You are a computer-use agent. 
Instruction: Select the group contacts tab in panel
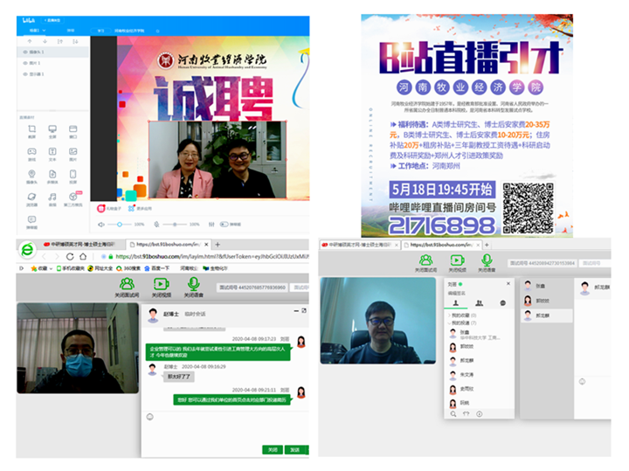pyautogui.click(x=479, y=303)
